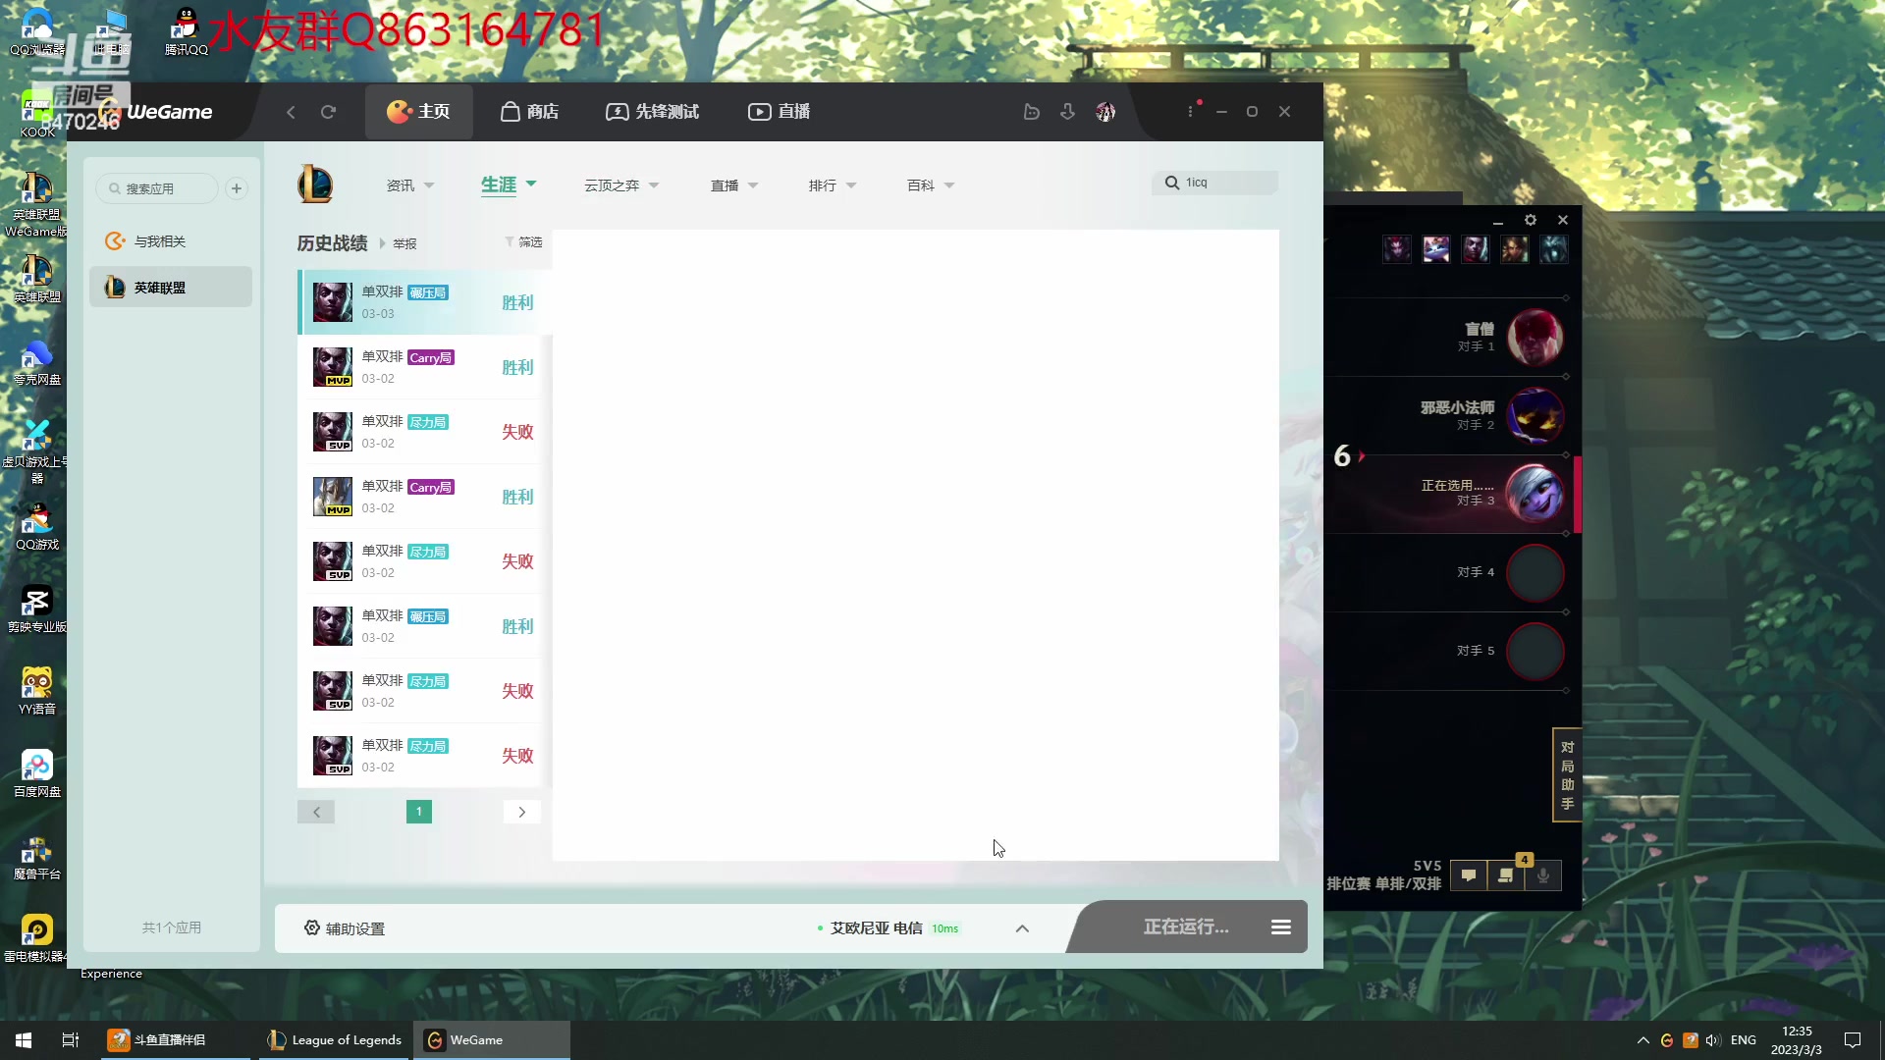Click the user avatar in the WeGame title bar
The image size is (1885, 1060).
point(1104,112)
